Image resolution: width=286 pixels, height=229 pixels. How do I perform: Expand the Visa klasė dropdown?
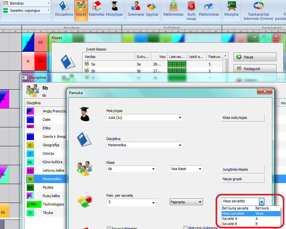coord(200,169)
